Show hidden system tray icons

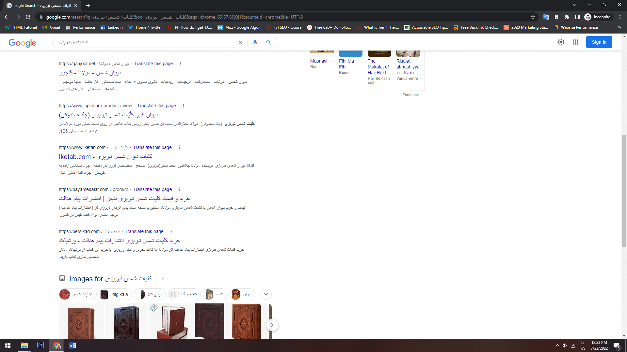point(557,345)
